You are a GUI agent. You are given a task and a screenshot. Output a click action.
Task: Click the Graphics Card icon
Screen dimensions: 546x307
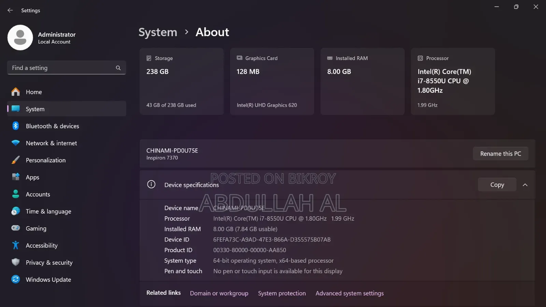[240, 58]
